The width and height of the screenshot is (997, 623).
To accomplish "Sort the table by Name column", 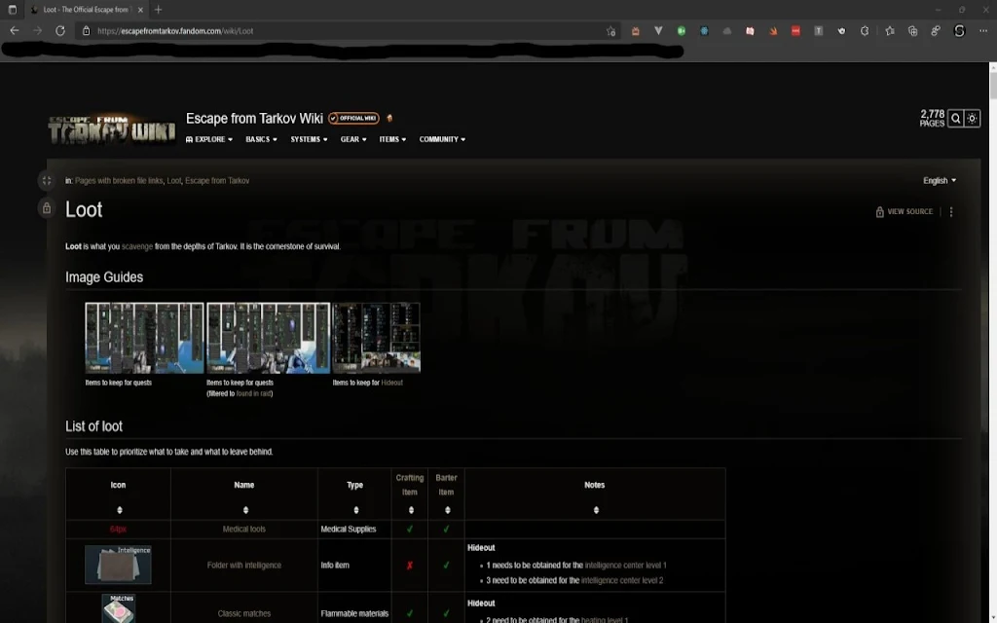I will (x=245, y=510).
